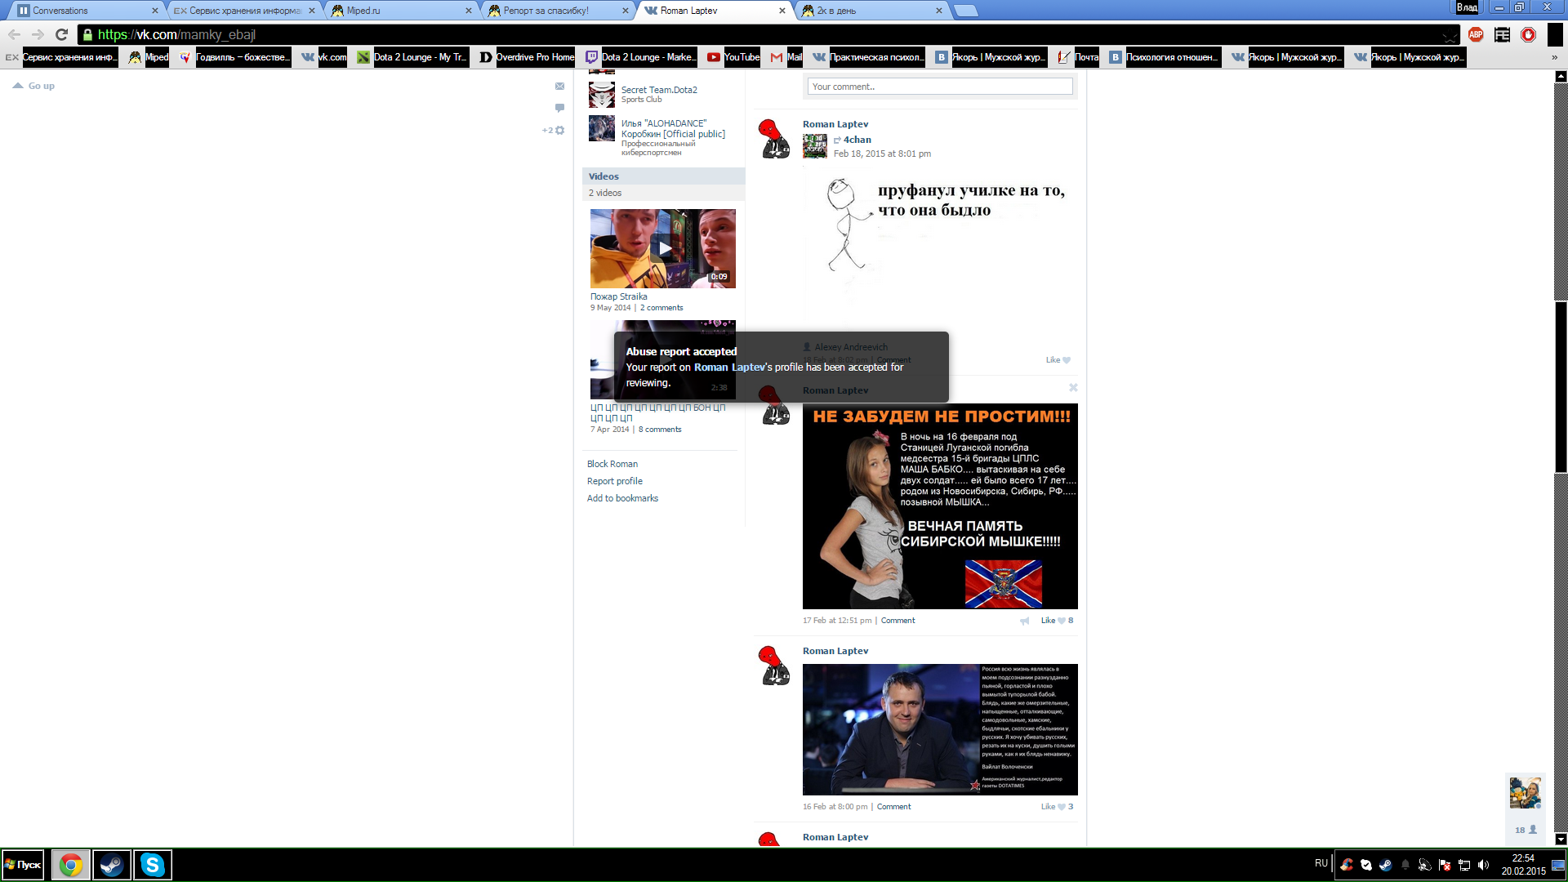Open the extension icon right of AdBlock
1568x882 pixels.
1502,34
